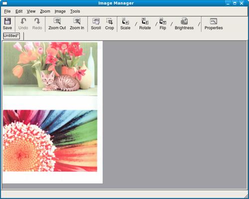Click the Rotate tool icon
Viewport: 249px width, 199px height.
tap(145, 21)
